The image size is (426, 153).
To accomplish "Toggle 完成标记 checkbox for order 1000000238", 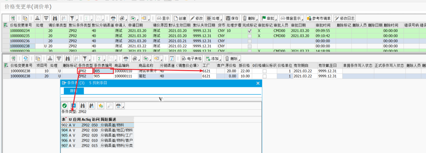I will coord(249,46).
